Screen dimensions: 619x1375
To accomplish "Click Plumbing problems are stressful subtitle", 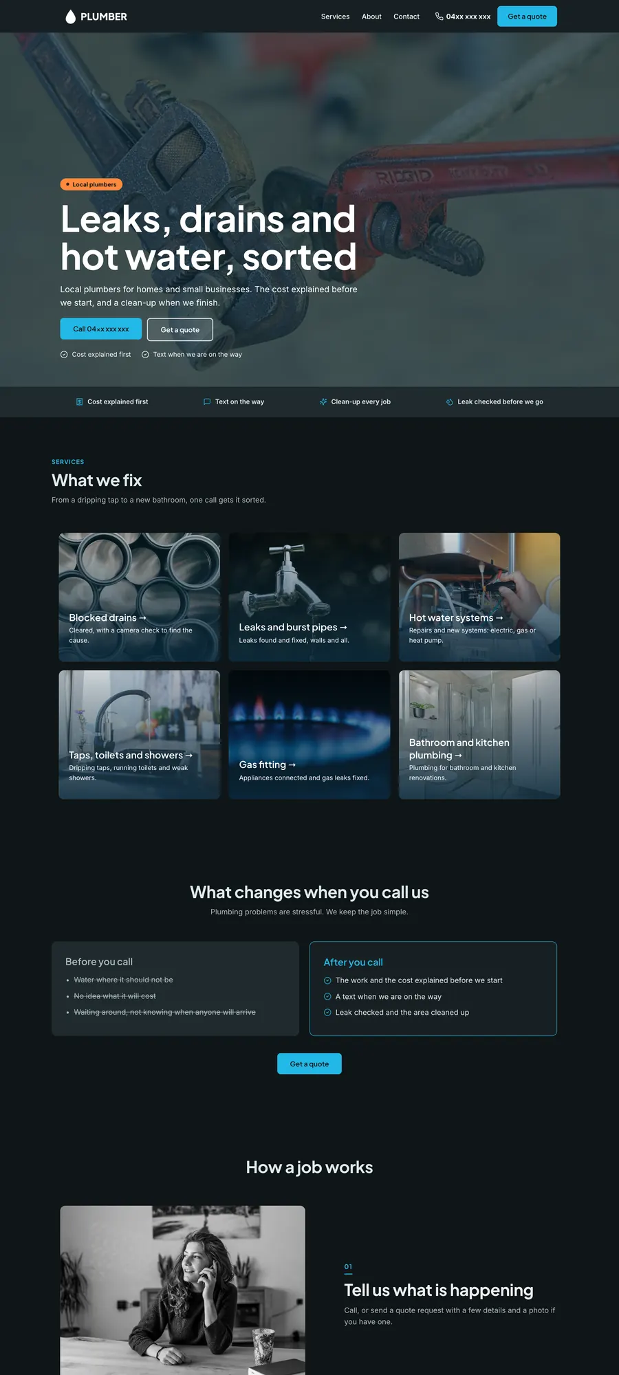I will [309, 912].
